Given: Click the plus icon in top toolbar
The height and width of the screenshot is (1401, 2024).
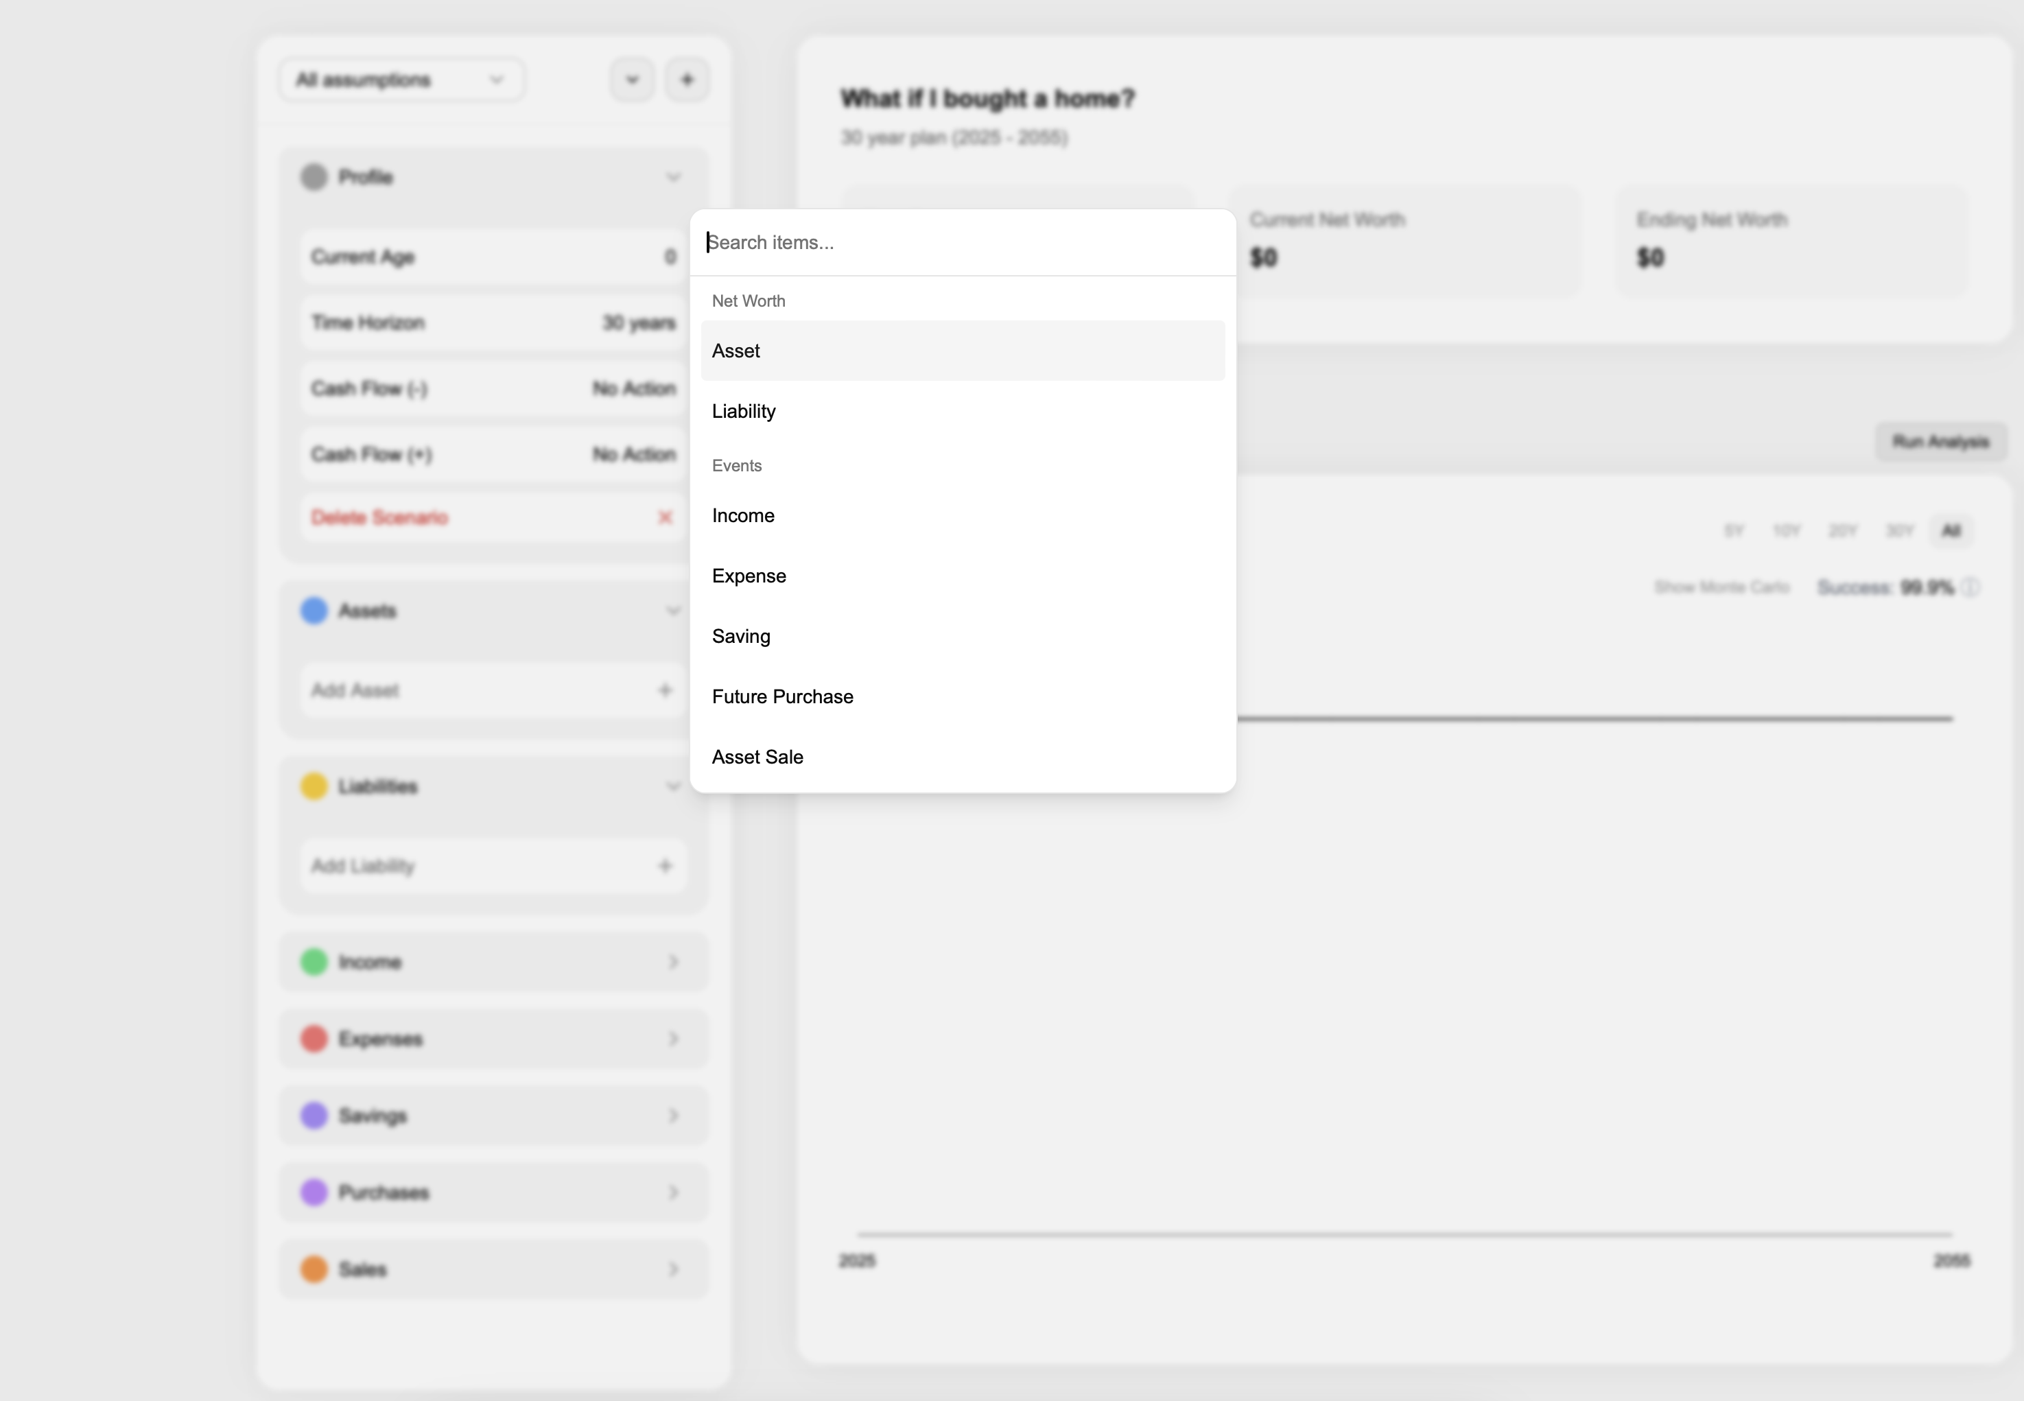Looking at the screenshot, I should pyautogui.click(x=687, y=80).
